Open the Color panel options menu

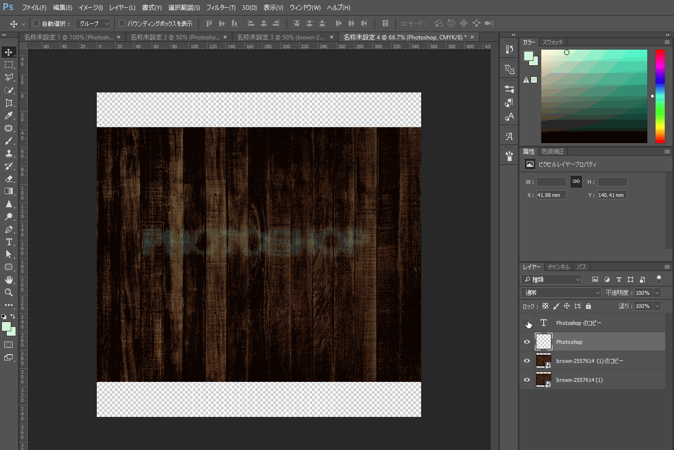(x=667, y=42)
